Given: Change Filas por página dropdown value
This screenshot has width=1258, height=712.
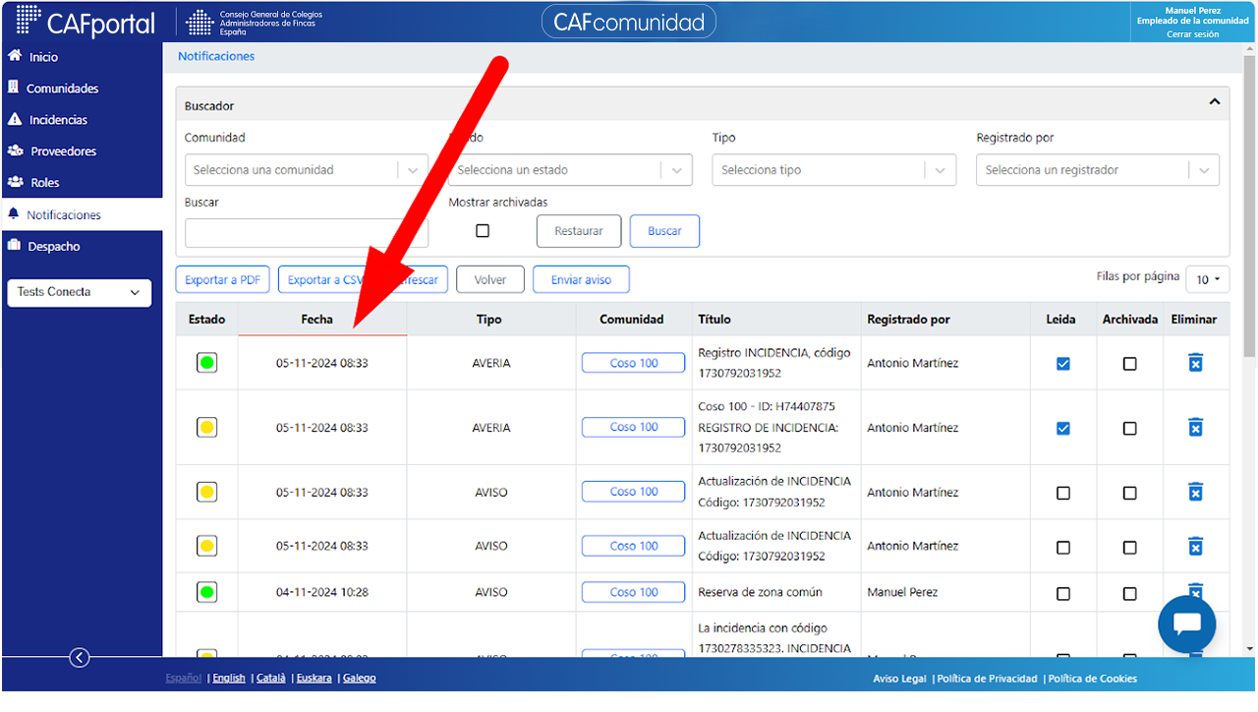Looking at the screenshot, I should tap(1208, 279).
